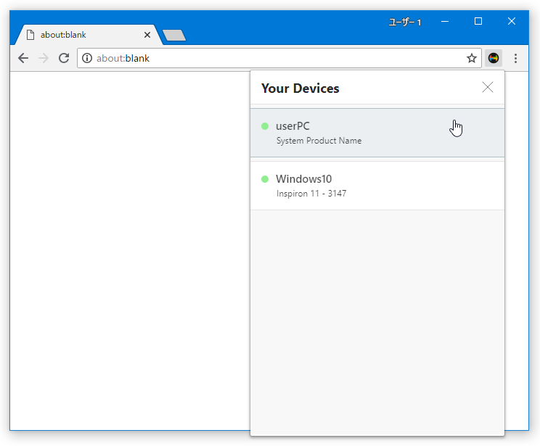Open Chrome's three-dot menu
The height and width of the screenshot is (446, 540).
(x=515, y=58)
